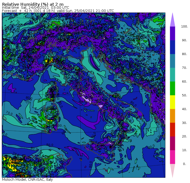
Task: Click the light purple upper arrow of the colorbar
Action: coord(172,21)
